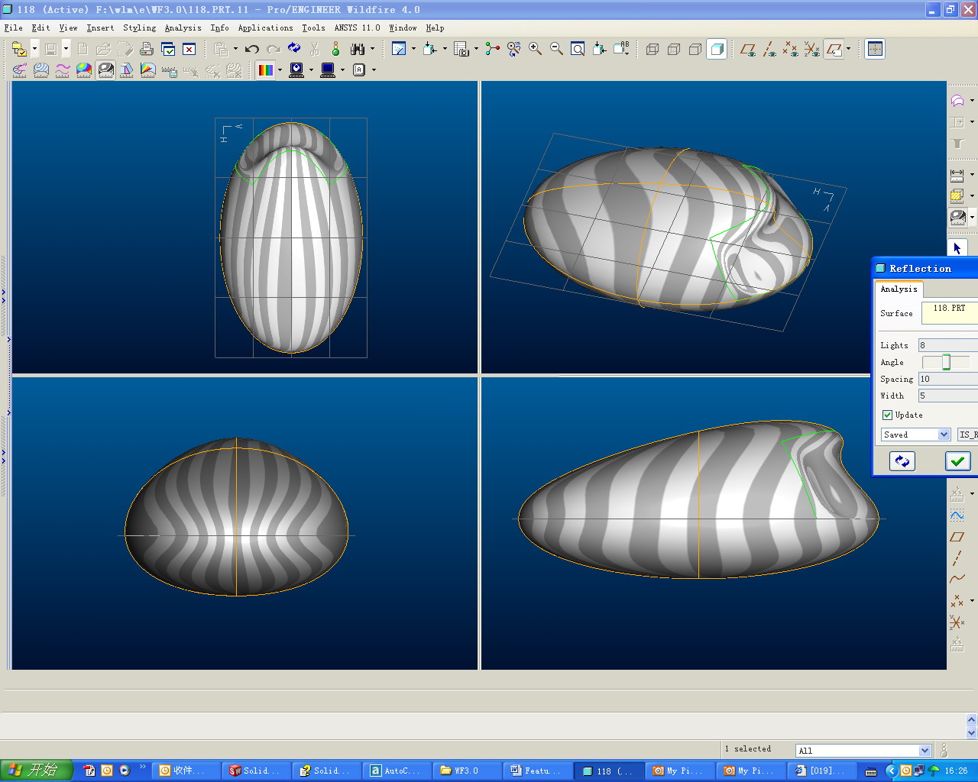Click the activate window checkmark icon

[x=168, y=49]
